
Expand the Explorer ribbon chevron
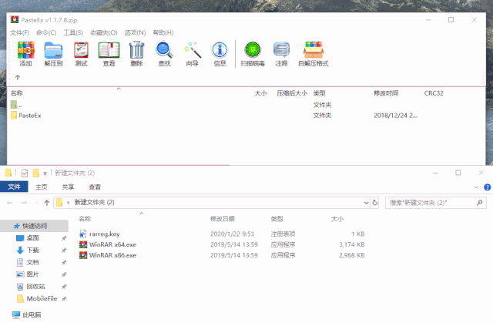coord(475,187)
